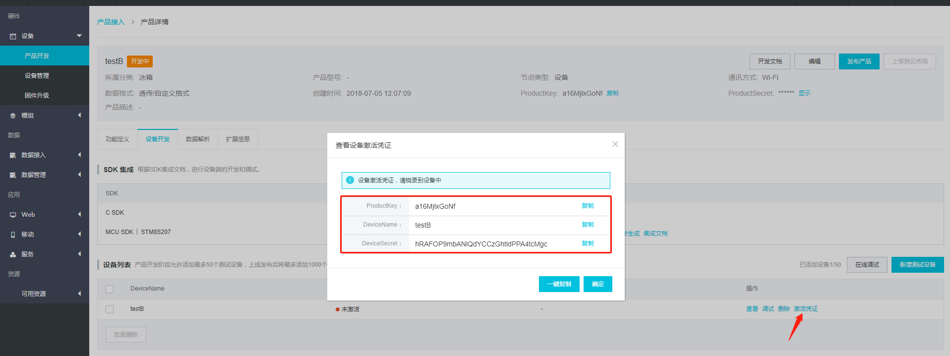950x356 pixels.
Task: Toggle the DeviceName header checkbox
Action: 110,289
